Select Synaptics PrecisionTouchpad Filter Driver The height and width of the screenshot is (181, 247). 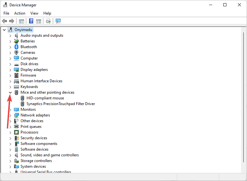point(60,104)
